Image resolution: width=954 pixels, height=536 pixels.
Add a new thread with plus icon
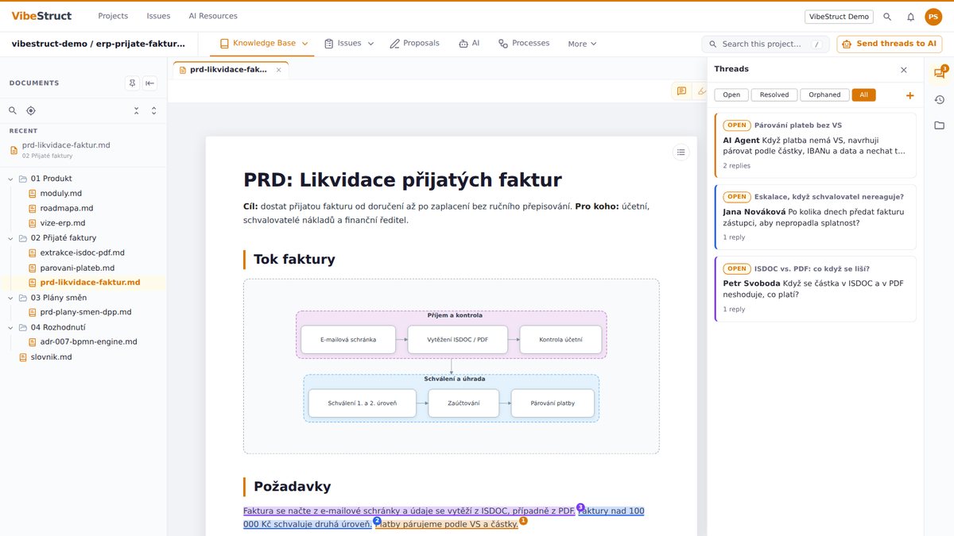(x=909, y=95)
